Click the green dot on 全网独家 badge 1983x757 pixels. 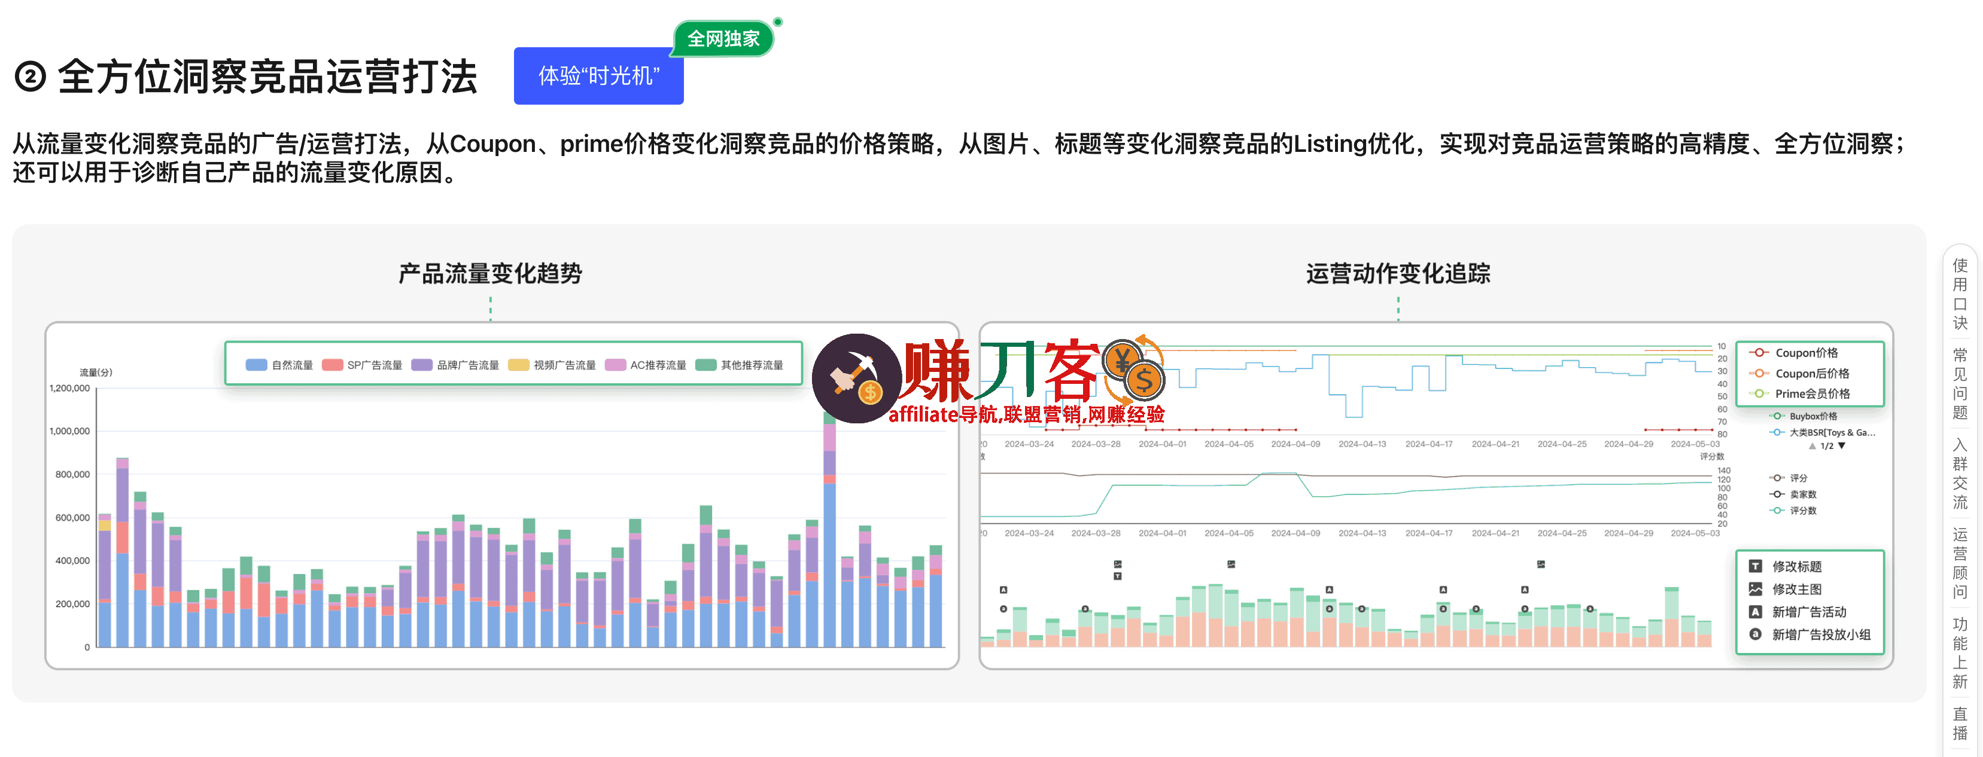(x=777, y=22)
